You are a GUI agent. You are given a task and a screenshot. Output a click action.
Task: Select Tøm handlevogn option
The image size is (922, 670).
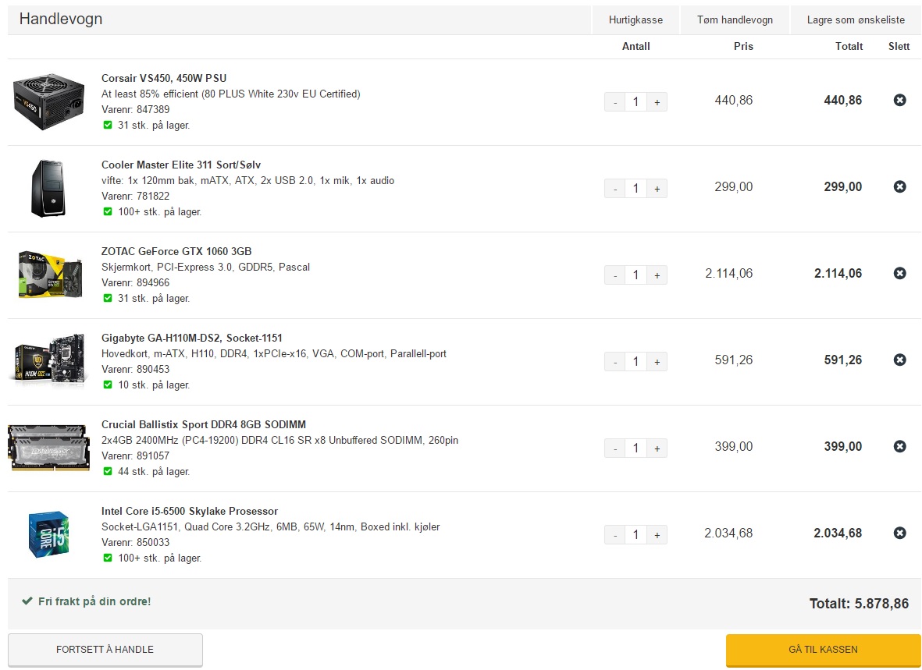point(735,20)
